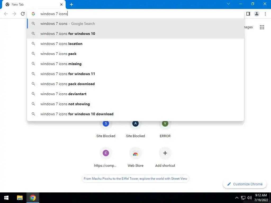Click the Customize Chrome button
Screen dimensions: 271x203
(245, 184)
